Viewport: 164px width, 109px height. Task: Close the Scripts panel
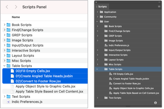pyautogui.click(x=96, y=2)
